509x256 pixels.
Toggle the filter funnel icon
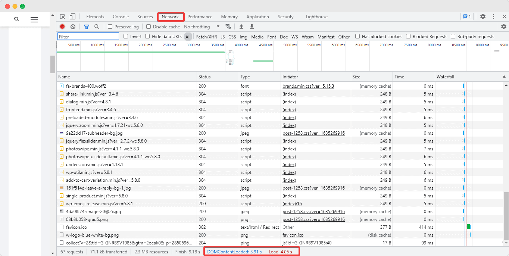click(87, 27)
